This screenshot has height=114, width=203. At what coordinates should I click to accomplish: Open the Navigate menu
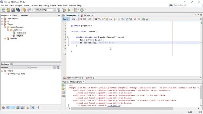(x=18, y=6)
